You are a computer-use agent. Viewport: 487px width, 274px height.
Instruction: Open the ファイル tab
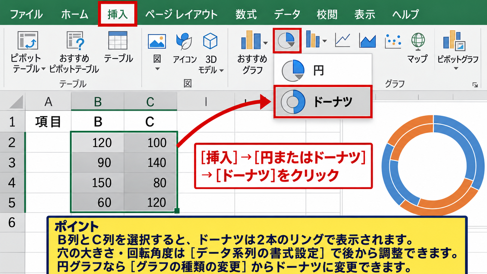(x=26, y=14)
